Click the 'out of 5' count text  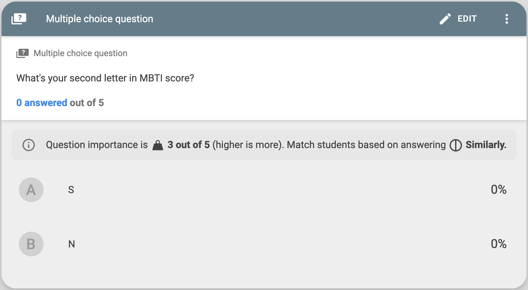click(x=87, y=103)
